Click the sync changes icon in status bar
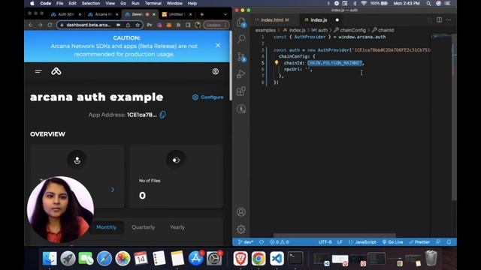 click(262, 241)
